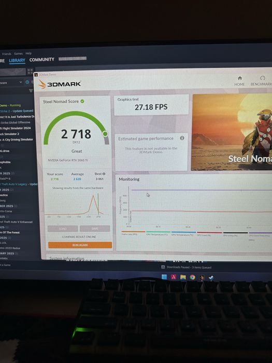Switch Steam library to grid view icon

[x=30, y=72]
